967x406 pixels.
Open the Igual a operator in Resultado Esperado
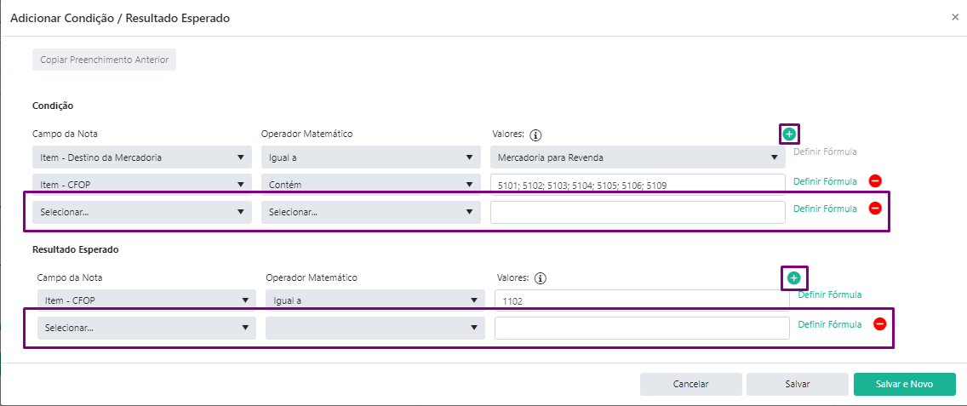click(x=375, y=300)
